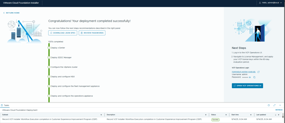285x123 pixels.
Task: Close the Tasks panel
Action: (280, 105)
